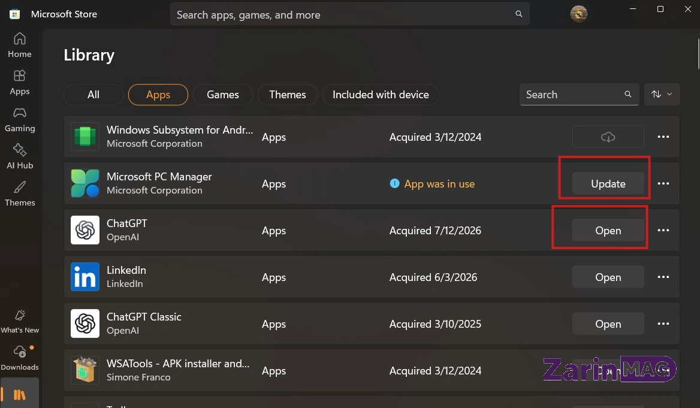Open the Gaming section

click(20, 120)
